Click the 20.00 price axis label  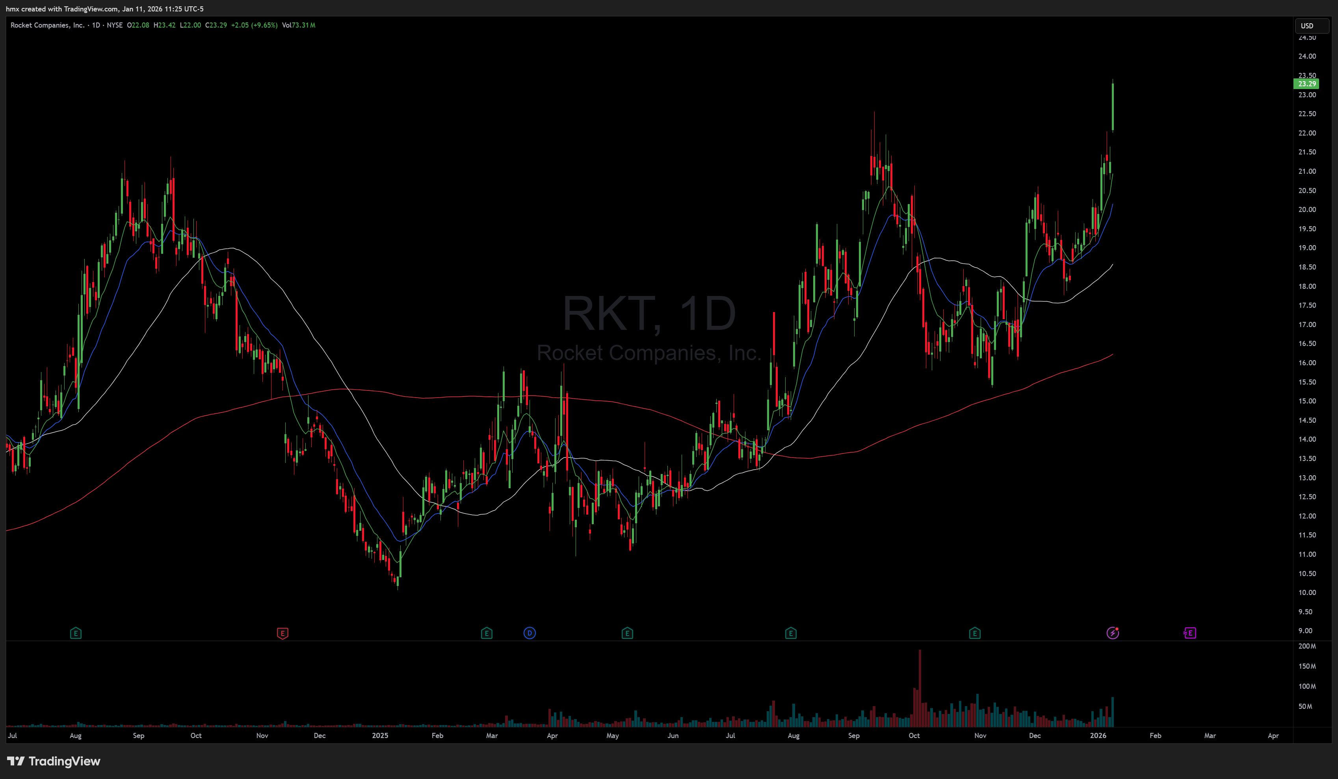[1306, 210]
